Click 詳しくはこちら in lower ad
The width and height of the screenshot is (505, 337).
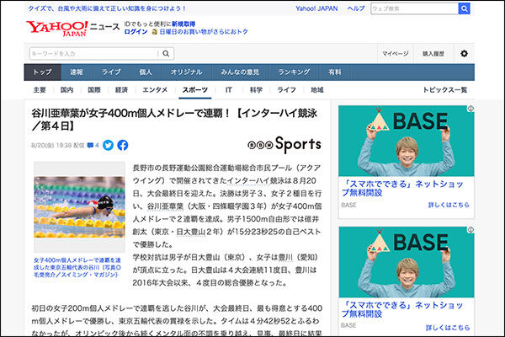(448, 328)
